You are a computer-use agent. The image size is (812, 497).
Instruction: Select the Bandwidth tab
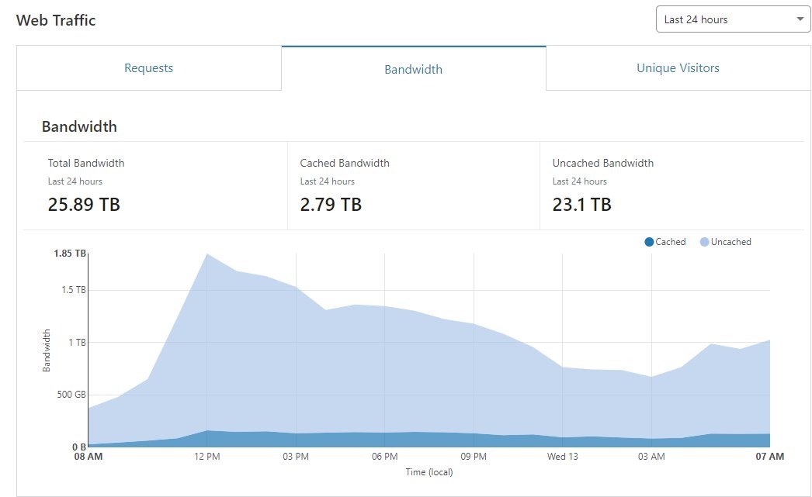coord(413,69)
